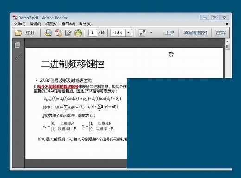The height and width of the screenshot is (178, 241).
Task: Click the sign document pencil icon
Action: coord(68,33)
